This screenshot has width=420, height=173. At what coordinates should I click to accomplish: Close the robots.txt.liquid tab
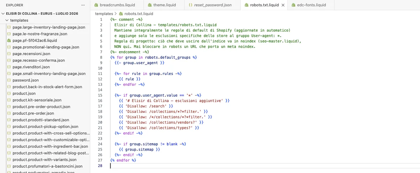coord(283,5)
